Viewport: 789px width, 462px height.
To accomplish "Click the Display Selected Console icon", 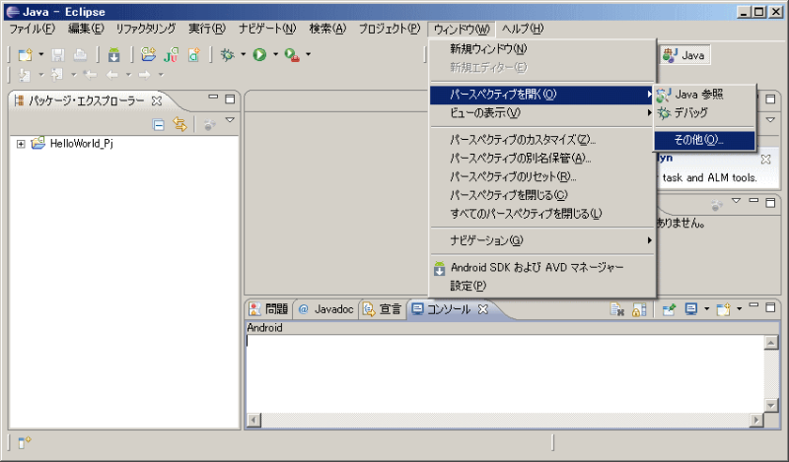I will pos(691,309).
